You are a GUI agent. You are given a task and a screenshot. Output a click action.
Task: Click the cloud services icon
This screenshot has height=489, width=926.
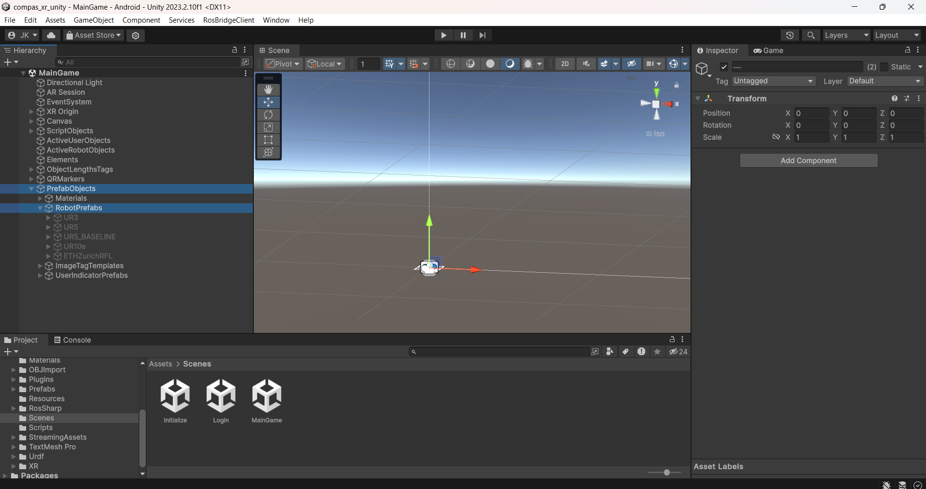click(51, 35)
